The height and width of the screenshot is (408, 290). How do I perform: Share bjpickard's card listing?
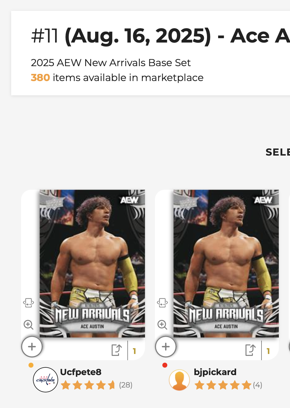tap(250, 350)
